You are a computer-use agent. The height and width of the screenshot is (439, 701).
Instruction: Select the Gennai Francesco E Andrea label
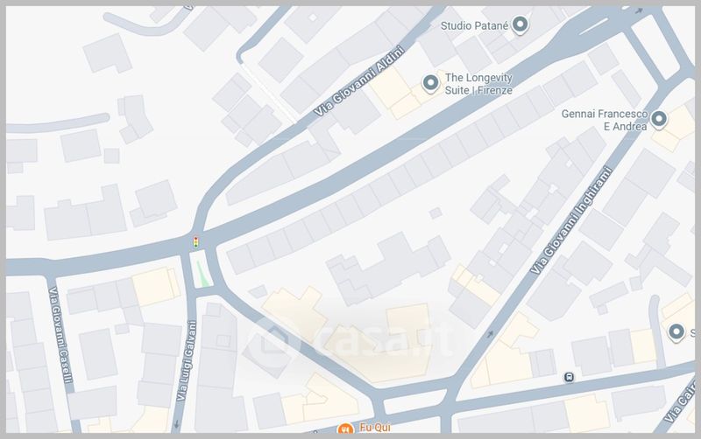point(605,120)
